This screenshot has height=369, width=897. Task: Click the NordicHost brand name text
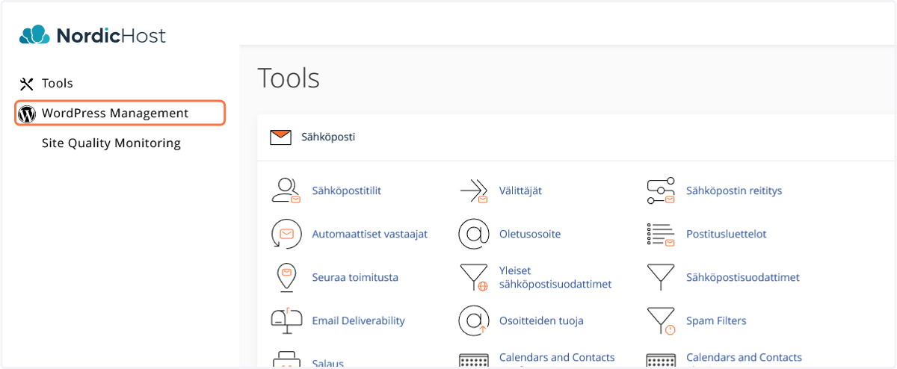tap(111, 36)
